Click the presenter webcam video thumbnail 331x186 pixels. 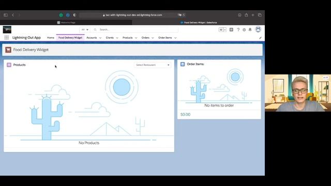(x=298, y=93)
